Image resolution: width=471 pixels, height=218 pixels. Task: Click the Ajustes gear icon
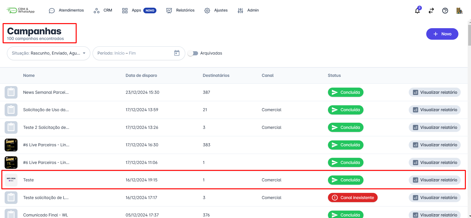[207, 11]
